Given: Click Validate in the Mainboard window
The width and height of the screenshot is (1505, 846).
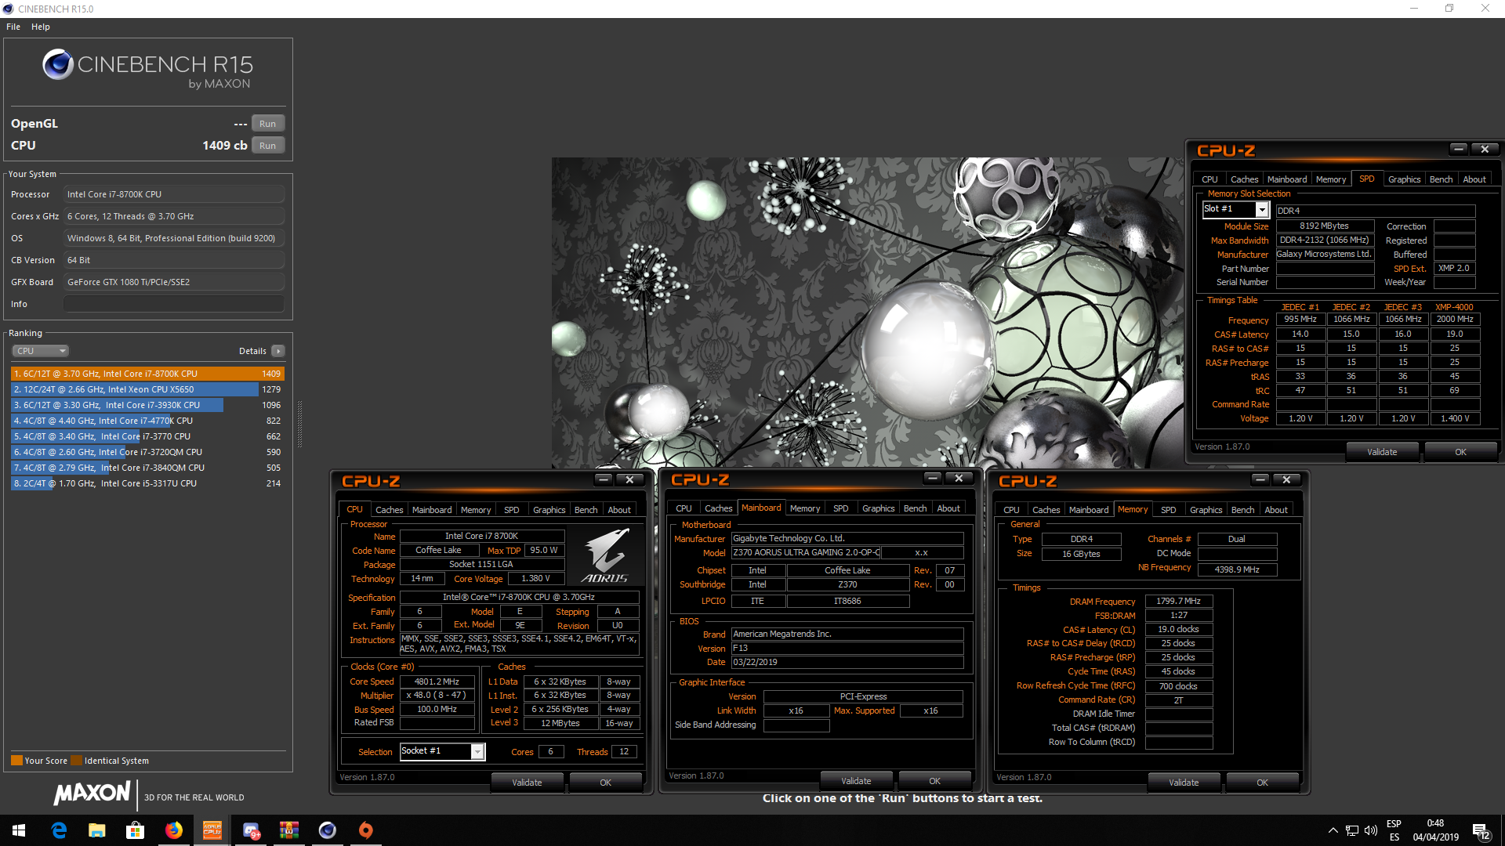Looking at the screenshot, I should (x=856, y=781).
